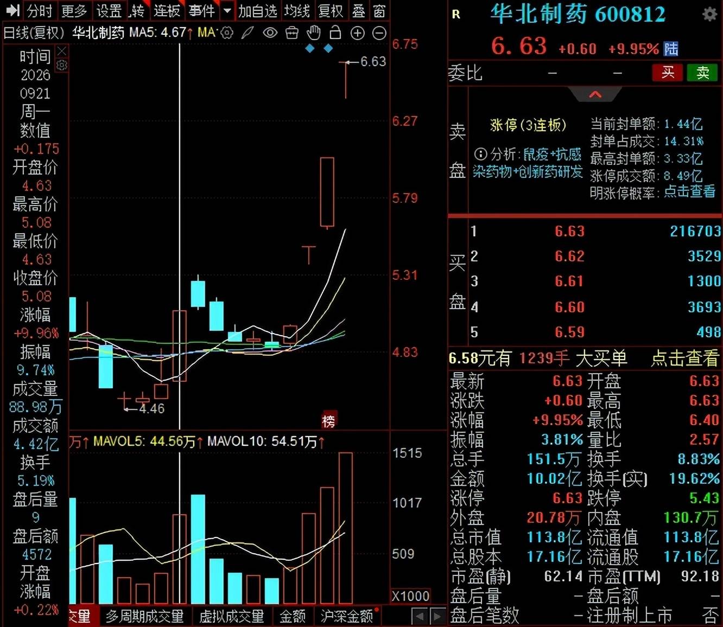723x627 pixels.
Task: Open the 设置 menu
Action: click(110, 10)
